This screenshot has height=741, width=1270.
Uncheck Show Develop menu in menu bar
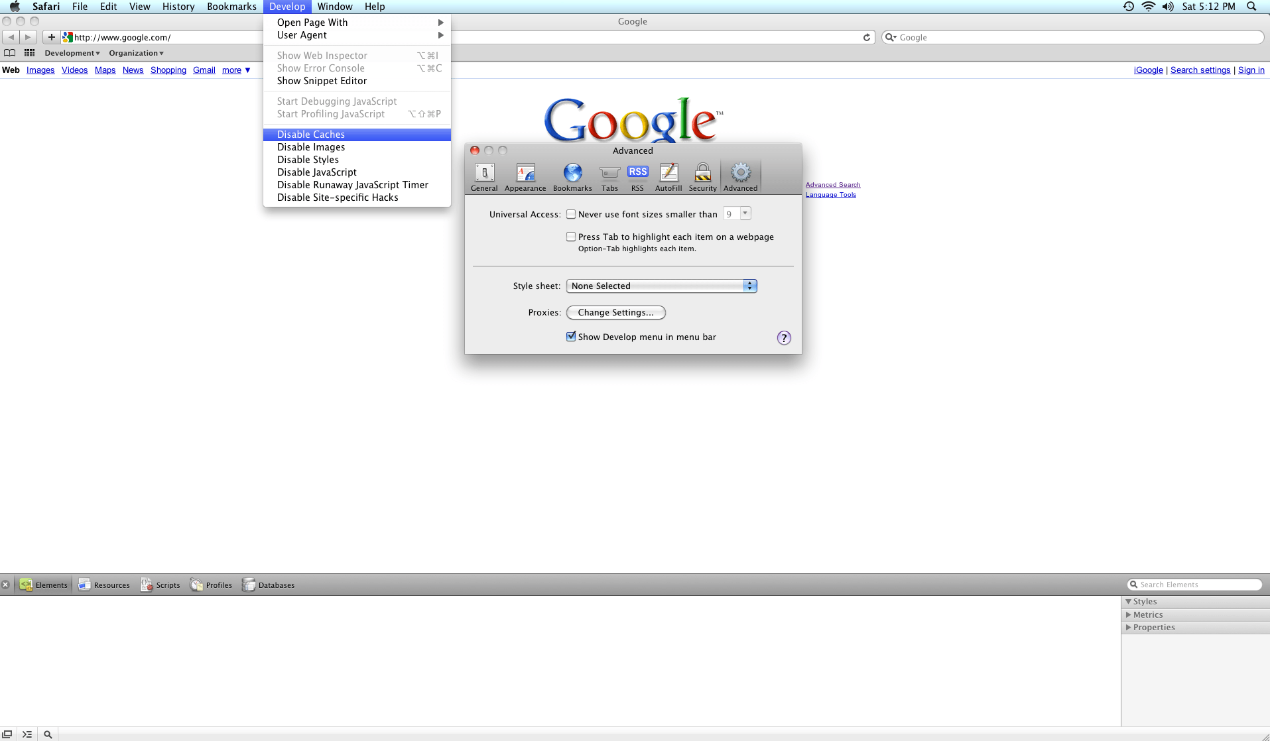pos(571,337)
